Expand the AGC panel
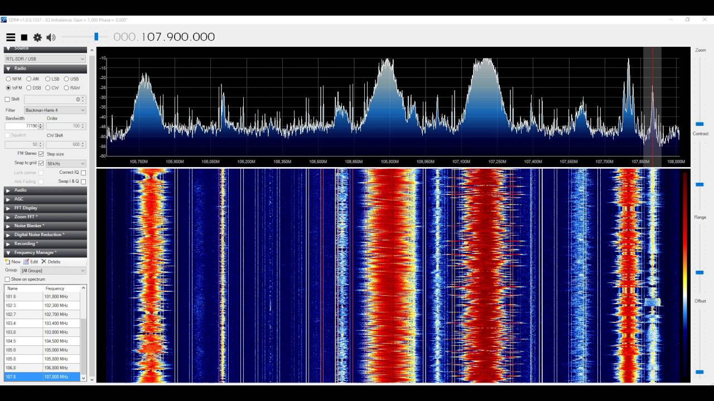The height and width of the screenshot is (401, 714). click(x=45, y=199)
